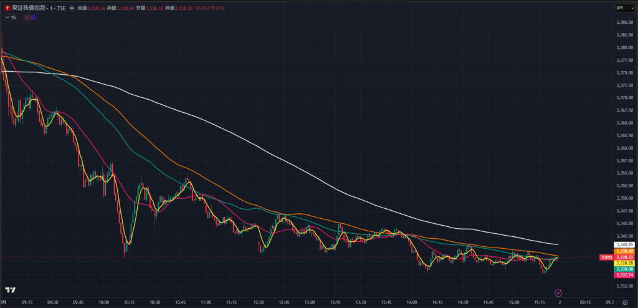
Task: Select the yellow 3,338.28 price label
Action: click(625, 263)
